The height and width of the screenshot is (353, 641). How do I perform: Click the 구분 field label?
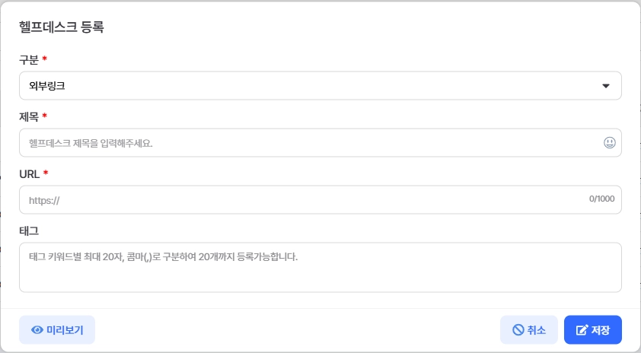tap(29, 59)
